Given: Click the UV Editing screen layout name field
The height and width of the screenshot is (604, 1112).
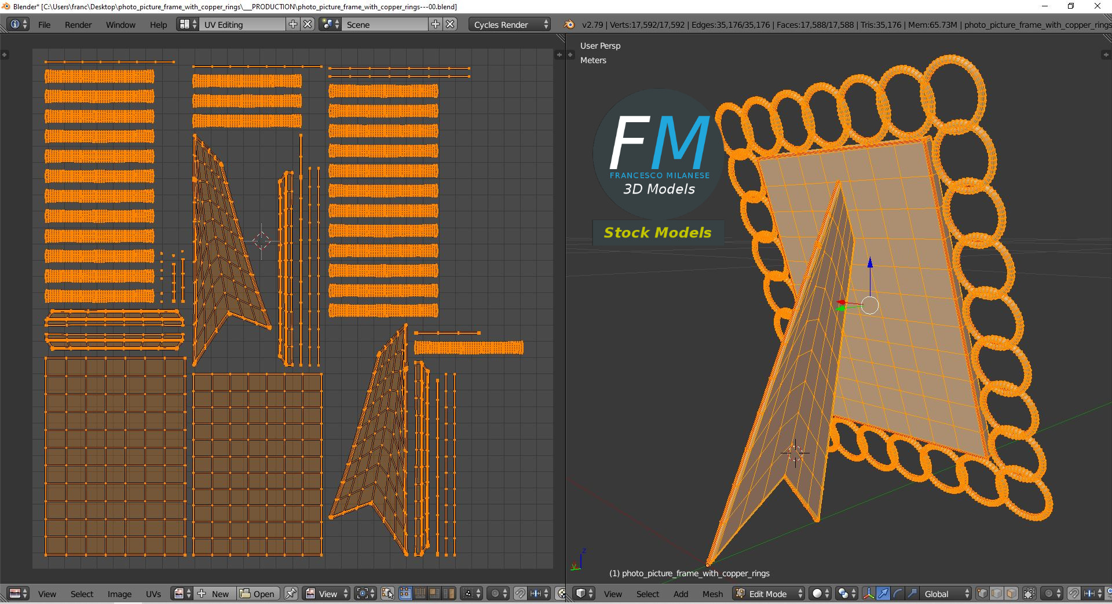Looking at the screenshot, I should [x=243, y=24].
